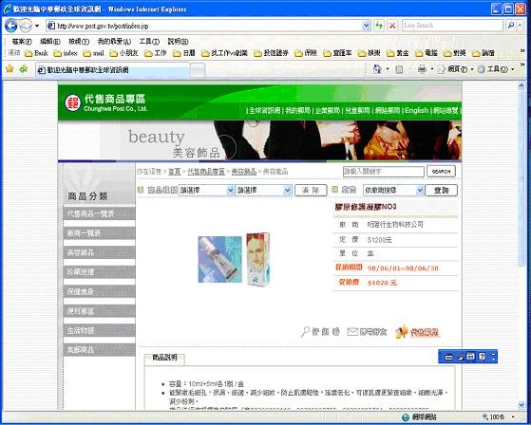The image size is (531, 425).
Task: Click the SEARCH button beside keyword box
Action: tap(442, 172)
